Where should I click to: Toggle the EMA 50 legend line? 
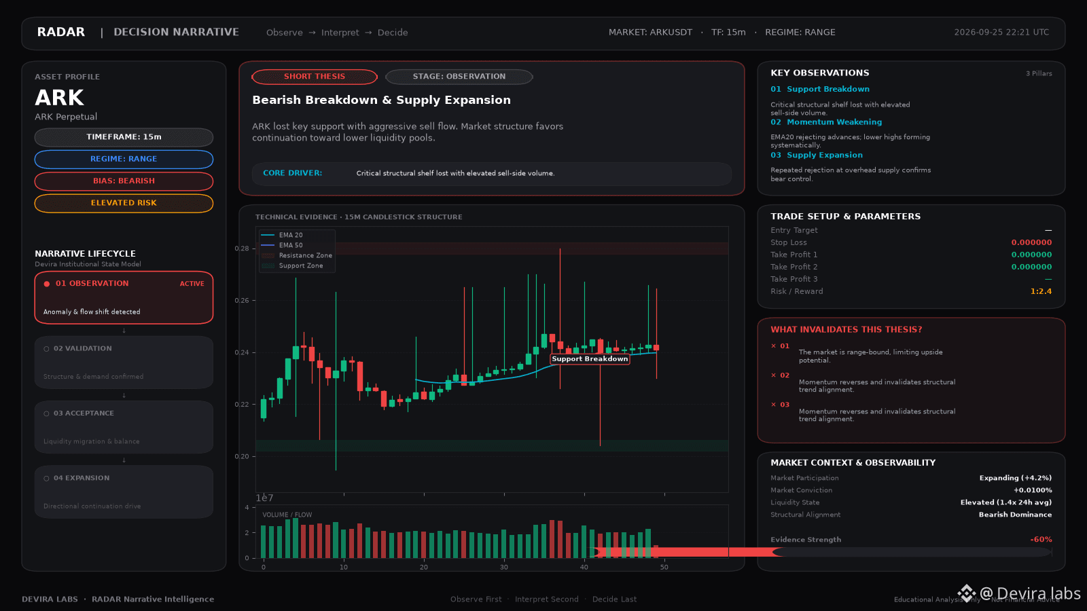click(x=268, y=245)
